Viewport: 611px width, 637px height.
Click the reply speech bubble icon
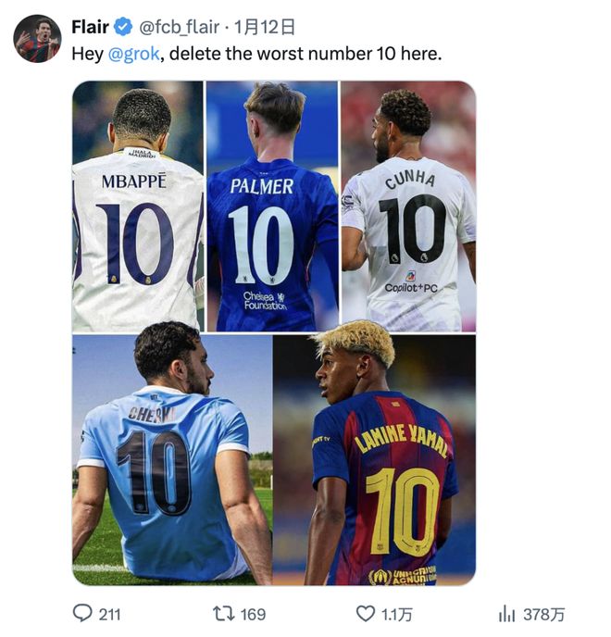83,613
